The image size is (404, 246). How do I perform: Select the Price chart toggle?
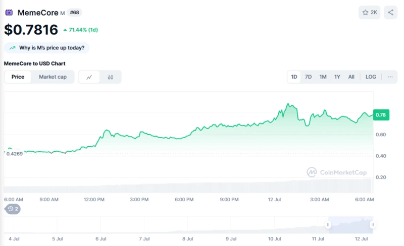point(18,77)
